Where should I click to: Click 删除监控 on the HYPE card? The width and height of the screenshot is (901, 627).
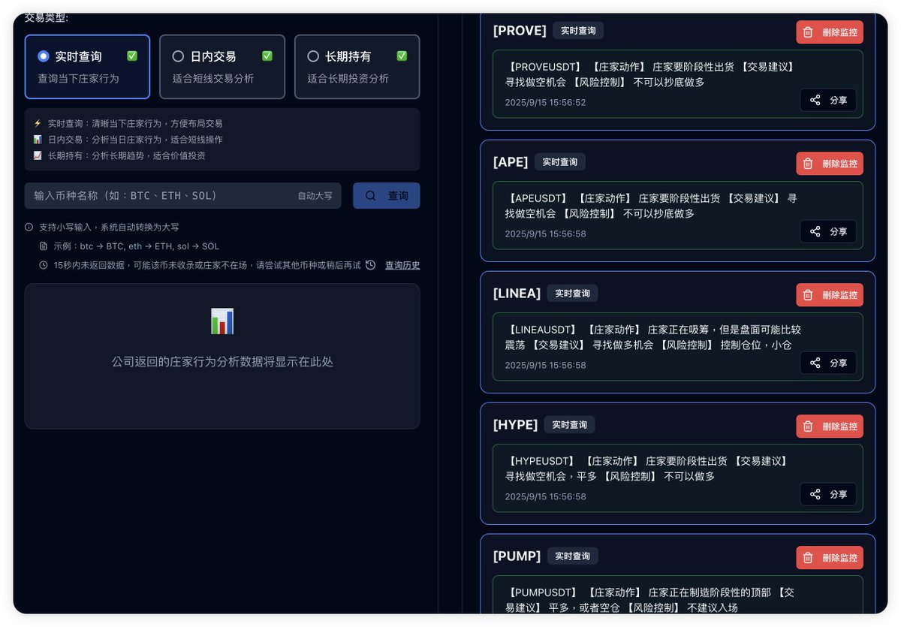[829, 426]
